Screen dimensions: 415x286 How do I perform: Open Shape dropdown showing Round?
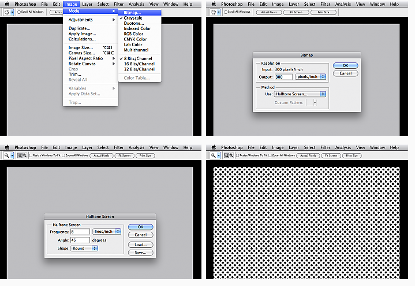(x=84, y=248)
